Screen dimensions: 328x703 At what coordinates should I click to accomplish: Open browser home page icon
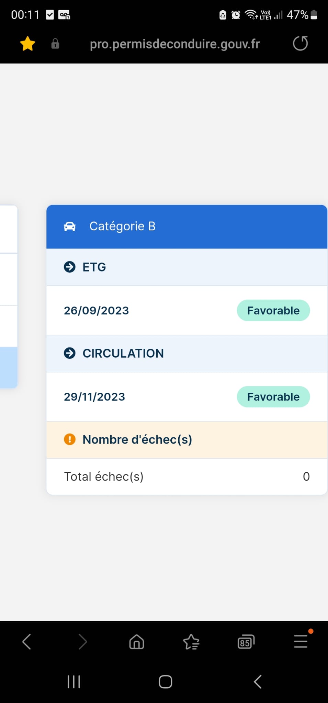137,642
